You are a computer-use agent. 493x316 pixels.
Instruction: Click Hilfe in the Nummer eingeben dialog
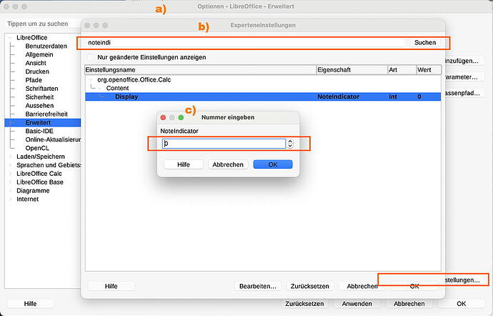(x=184, y=164)
